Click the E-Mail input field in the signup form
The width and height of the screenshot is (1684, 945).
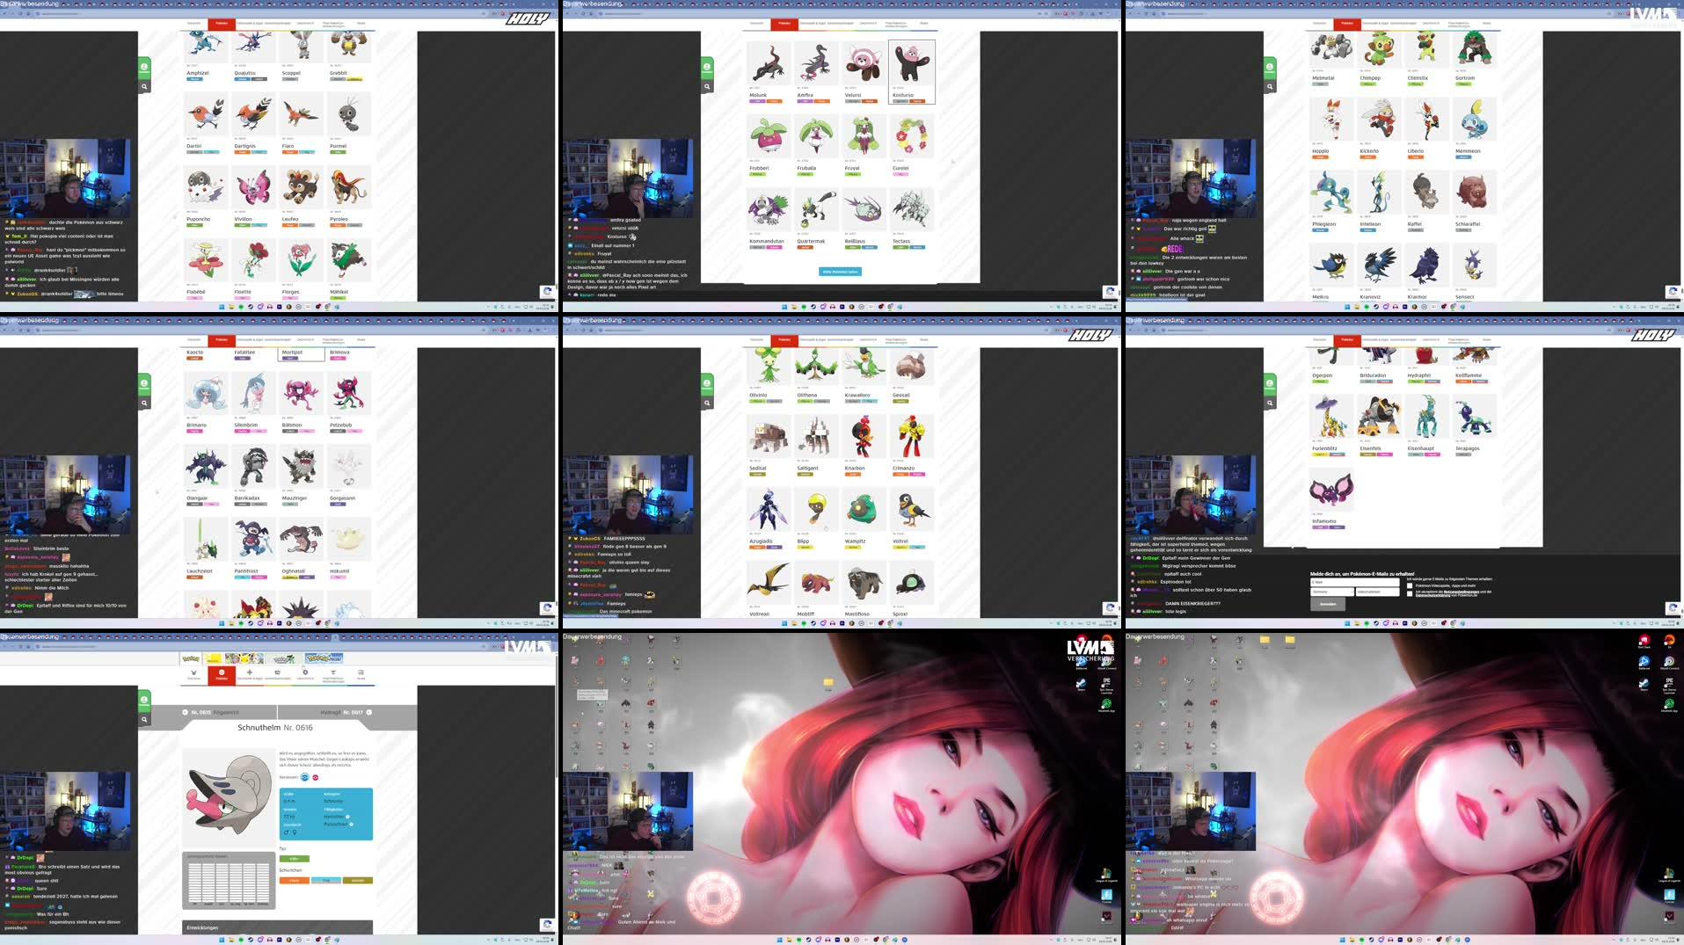pos(1356,582)
